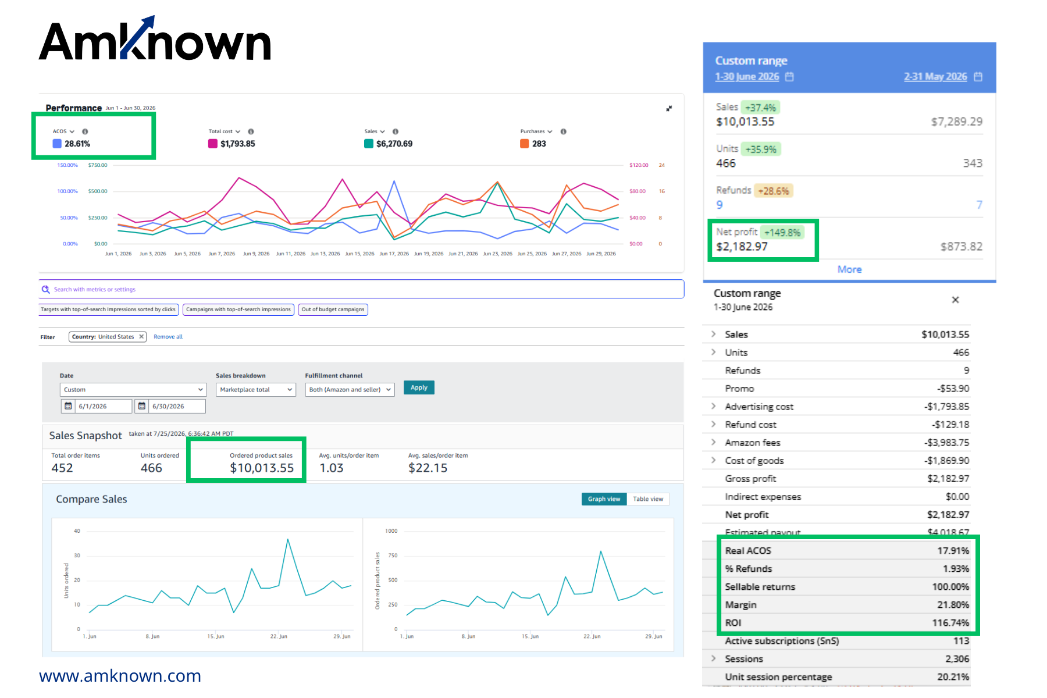Click the +37.4% Sales change badge
The image size is (1047, 698).
[x=761, y=108]
